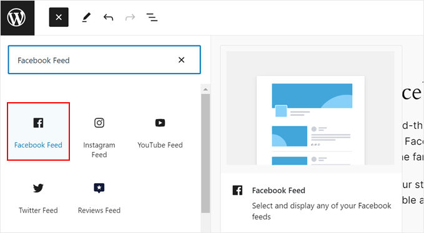Click the block list scrollbar thumb
This screenshot has width=424, height=233.
pyautogui.click(x=205, y=153)
